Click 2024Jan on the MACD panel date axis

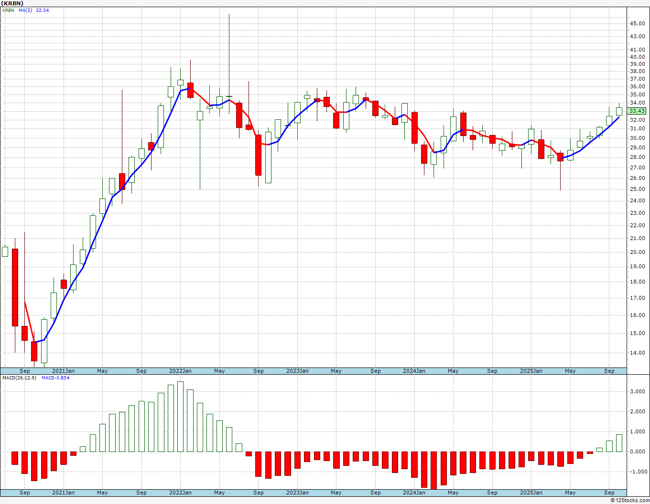414,493
